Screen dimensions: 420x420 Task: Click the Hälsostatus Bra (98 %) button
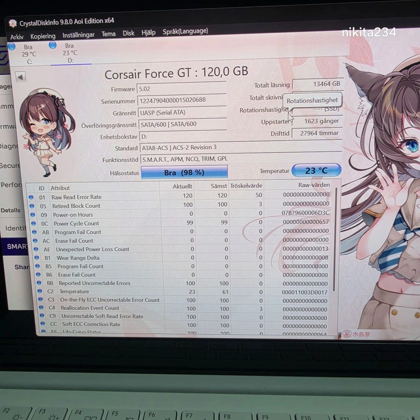point(184,172)
